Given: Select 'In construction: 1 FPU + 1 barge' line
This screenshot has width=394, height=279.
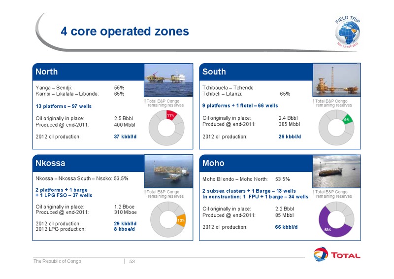Looking at the screenshot, I should coord(255,197).
